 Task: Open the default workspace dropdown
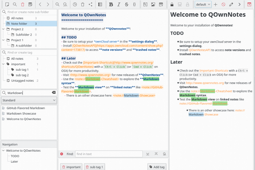(203, 4)
